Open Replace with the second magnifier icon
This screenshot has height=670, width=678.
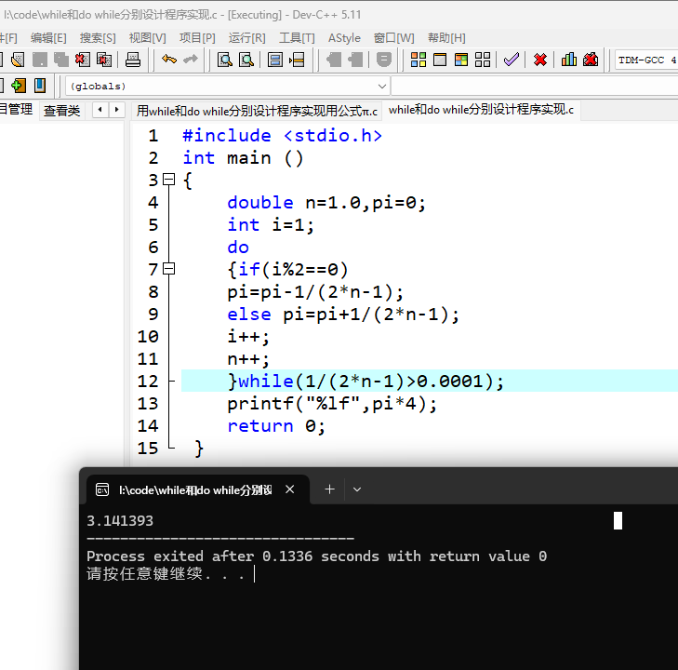[x=246, y=60]
